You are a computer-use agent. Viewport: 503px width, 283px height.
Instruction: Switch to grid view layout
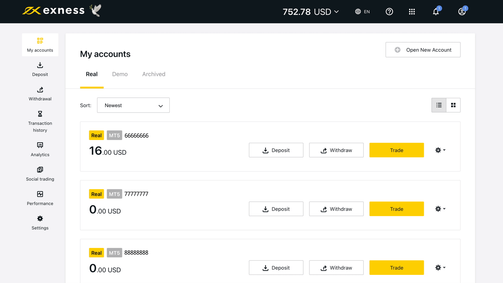tap(453, 105)
